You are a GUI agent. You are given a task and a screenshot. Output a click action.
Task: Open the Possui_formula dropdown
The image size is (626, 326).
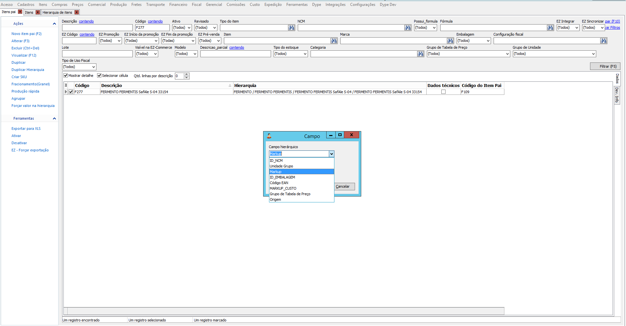[x=434, y=28]
